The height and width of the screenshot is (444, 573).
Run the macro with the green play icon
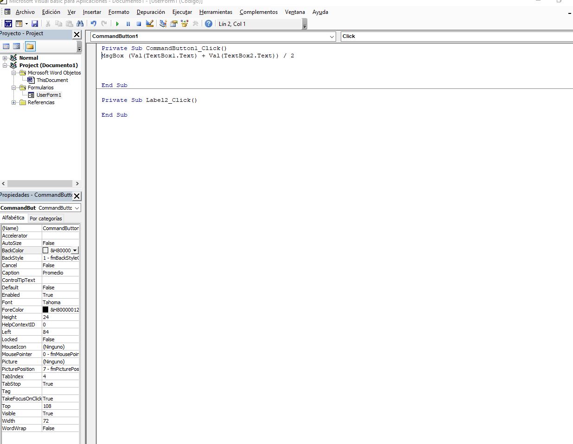pyautogui.click(x=117, y=24)
